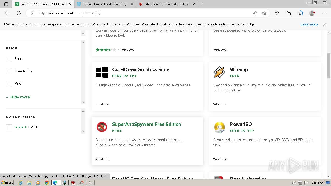Check the four stars & Up checkbox
331x186 pixels.
click(x=9, y=127)
